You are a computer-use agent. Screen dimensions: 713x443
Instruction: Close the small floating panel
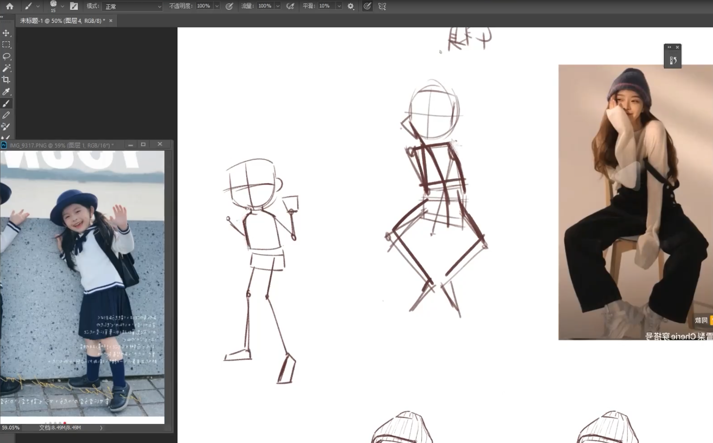(677, 47)
